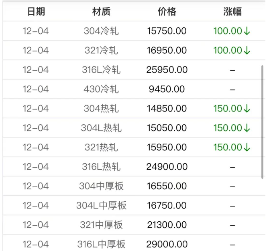Click the green down arrow for 304冷轧
The width and height of the screenshot is (269, 251).
247,31
